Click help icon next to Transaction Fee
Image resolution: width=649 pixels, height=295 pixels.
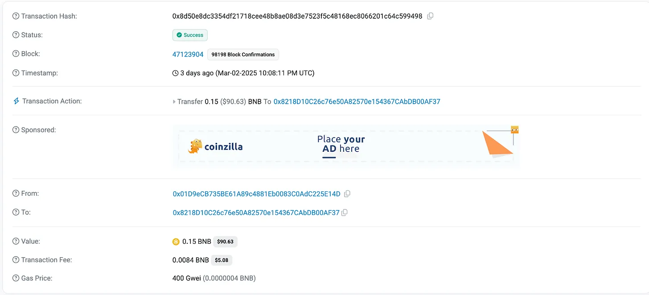(x=16, y=260)
